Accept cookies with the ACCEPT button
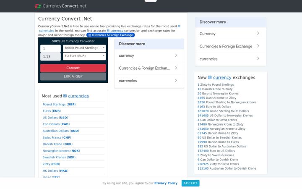 tap(190, 183)
